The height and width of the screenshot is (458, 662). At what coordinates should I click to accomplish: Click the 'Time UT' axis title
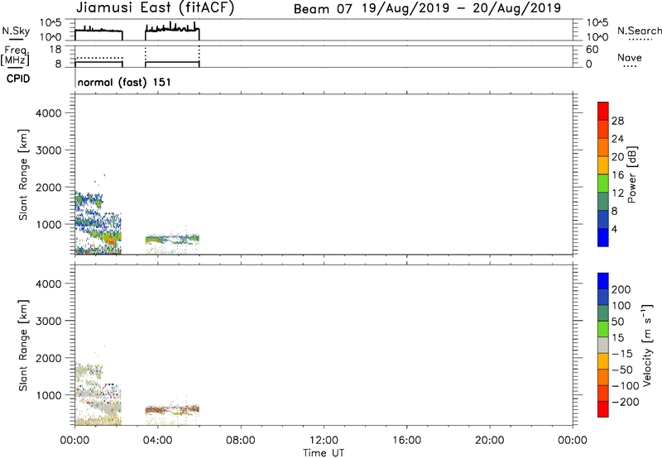(x=324, y=453)
